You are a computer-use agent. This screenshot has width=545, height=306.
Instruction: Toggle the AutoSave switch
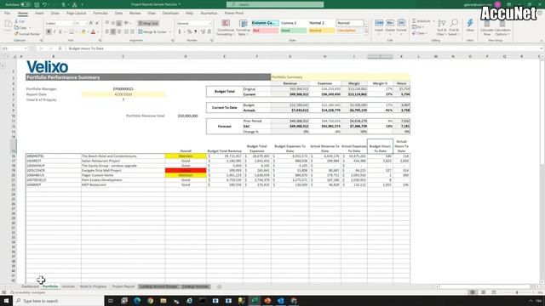[x=26, y=4]
